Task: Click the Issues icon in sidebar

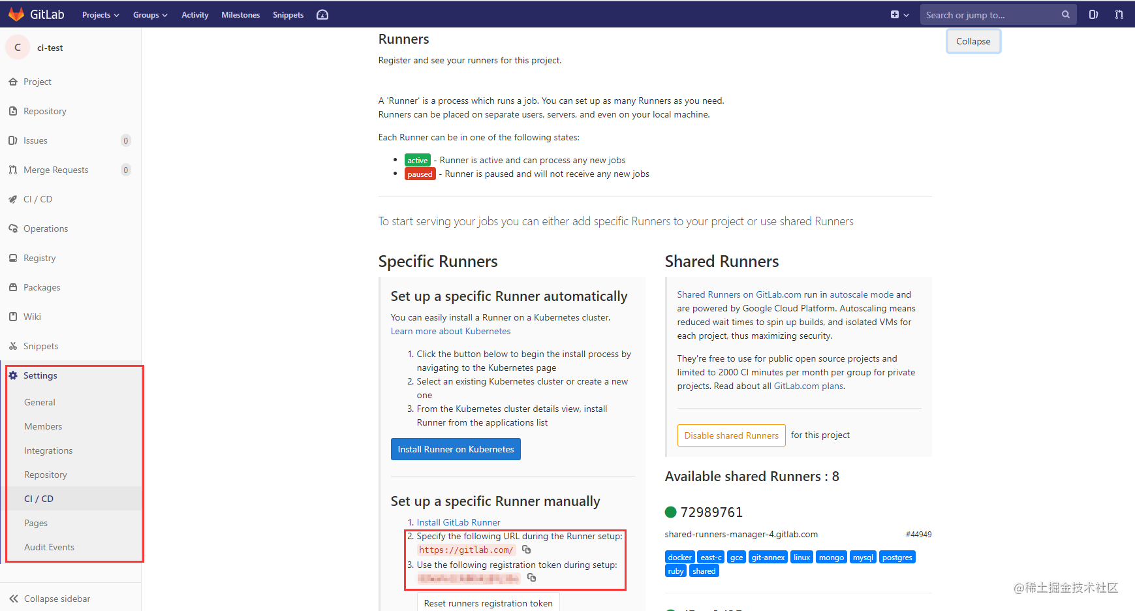Action: [x=13, y=140]
